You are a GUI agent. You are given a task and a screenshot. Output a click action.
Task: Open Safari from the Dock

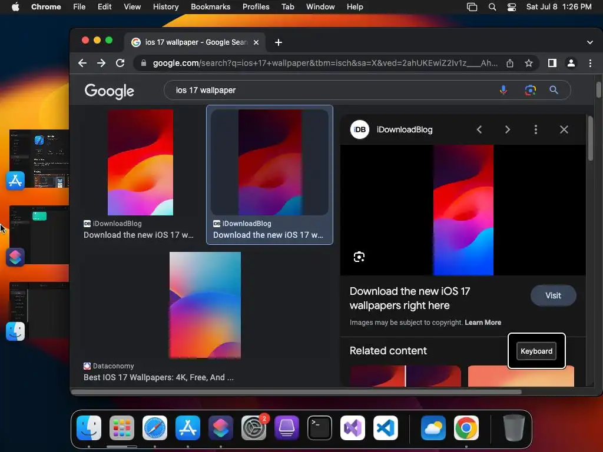pos(155,428)
